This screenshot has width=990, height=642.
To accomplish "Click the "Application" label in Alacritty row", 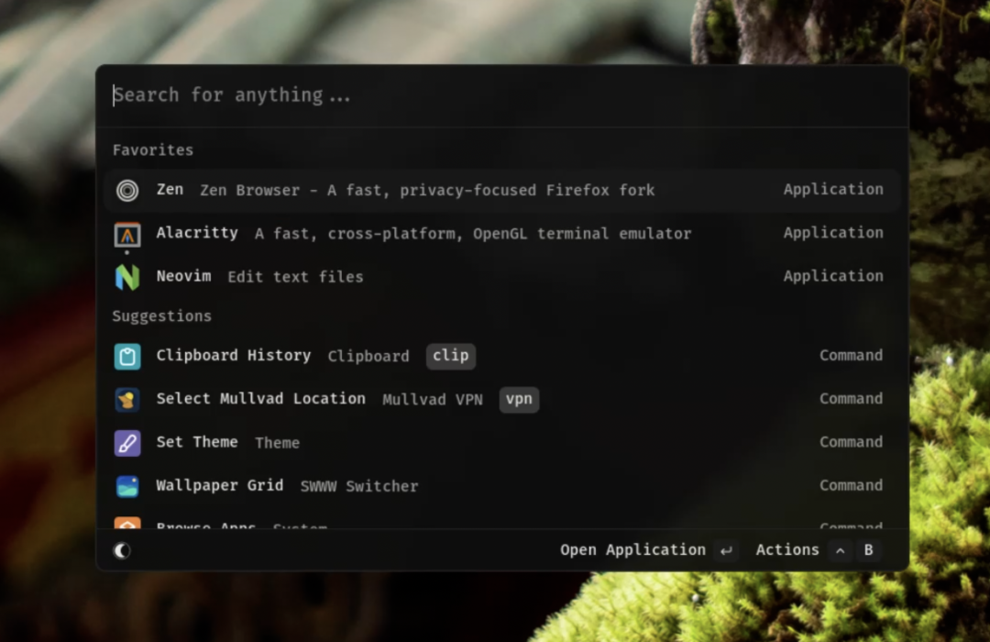I will coord(833,233).
